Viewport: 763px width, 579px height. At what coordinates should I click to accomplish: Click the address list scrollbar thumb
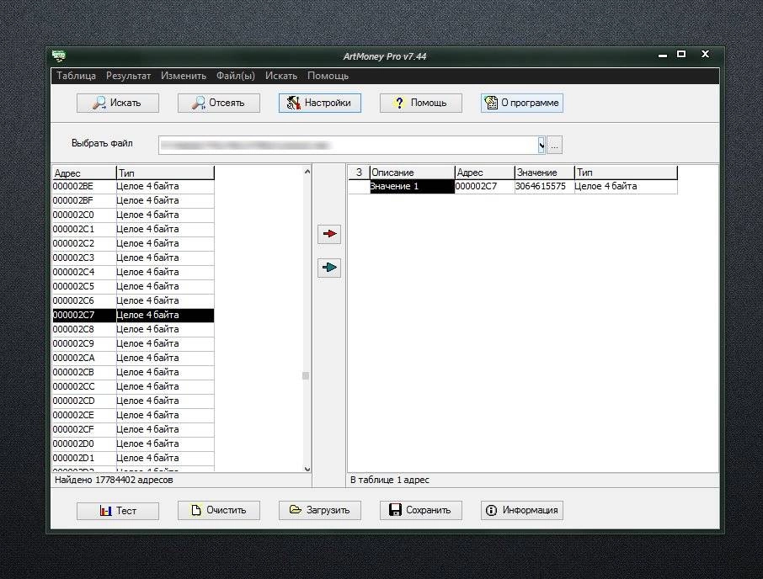point(306,376)
